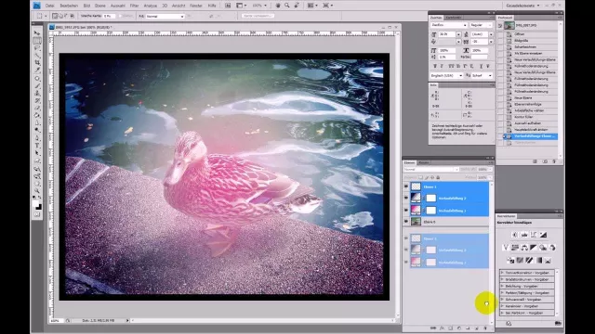
Task: Select the Move tool
Action: point(37,33)
